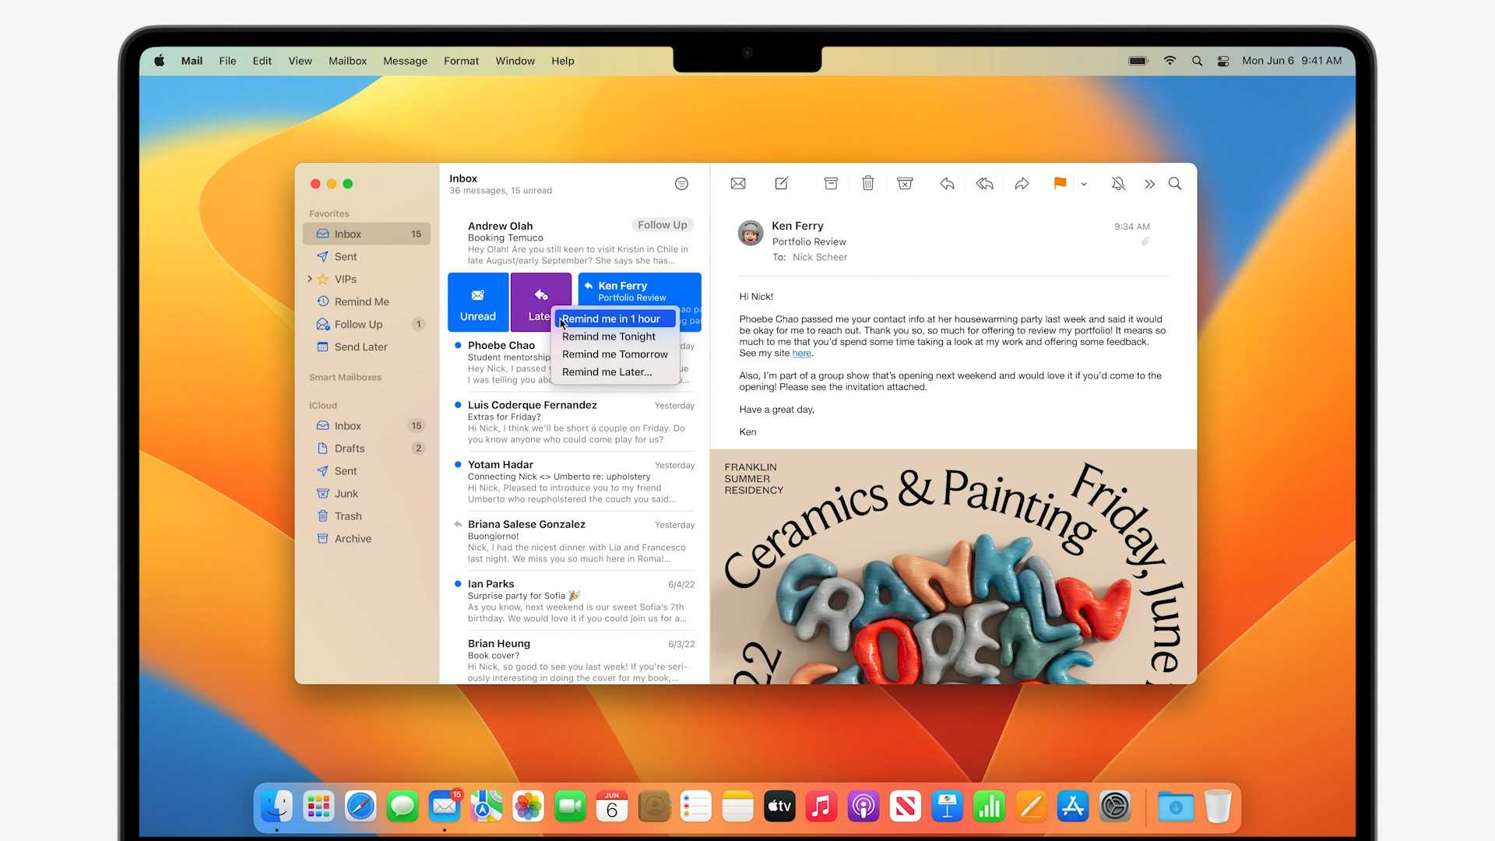Image resolution: width=1495 pixels, height=841 pixels.
Task: Open the Drafts mailbox in the sidebar
Action: coord(350,448)
